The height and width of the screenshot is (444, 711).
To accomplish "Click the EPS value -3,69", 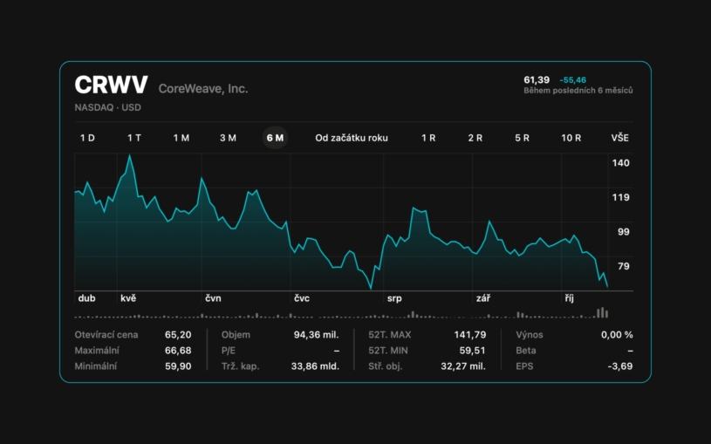I will [620, 366].
